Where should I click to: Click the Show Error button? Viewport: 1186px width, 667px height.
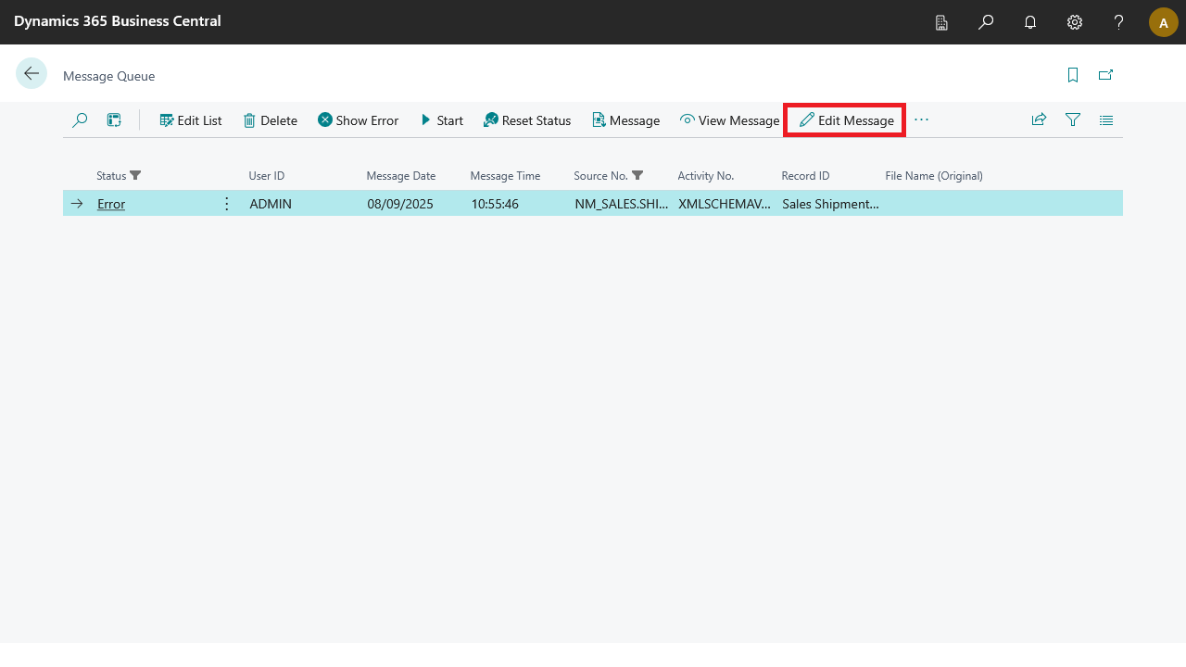point(358,120)
